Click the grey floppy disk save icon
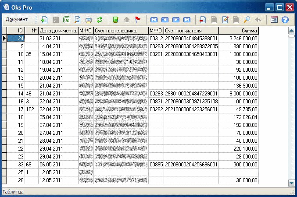 click(56, 20)
